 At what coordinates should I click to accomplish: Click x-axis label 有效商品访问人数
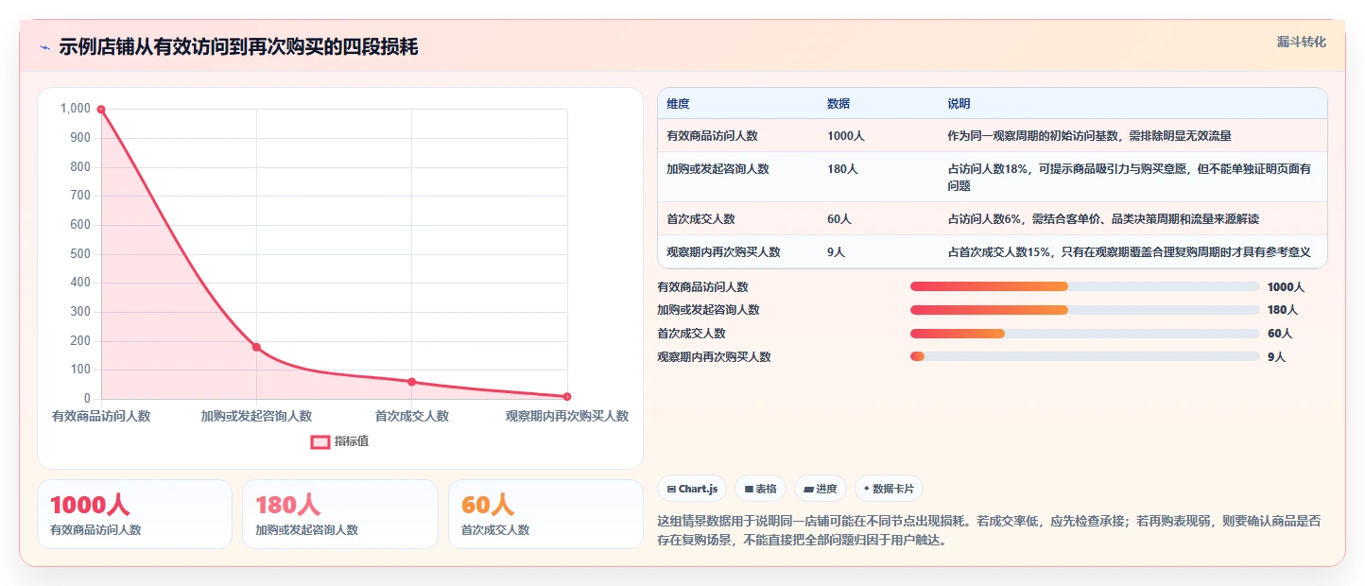(x=101, y=416)
